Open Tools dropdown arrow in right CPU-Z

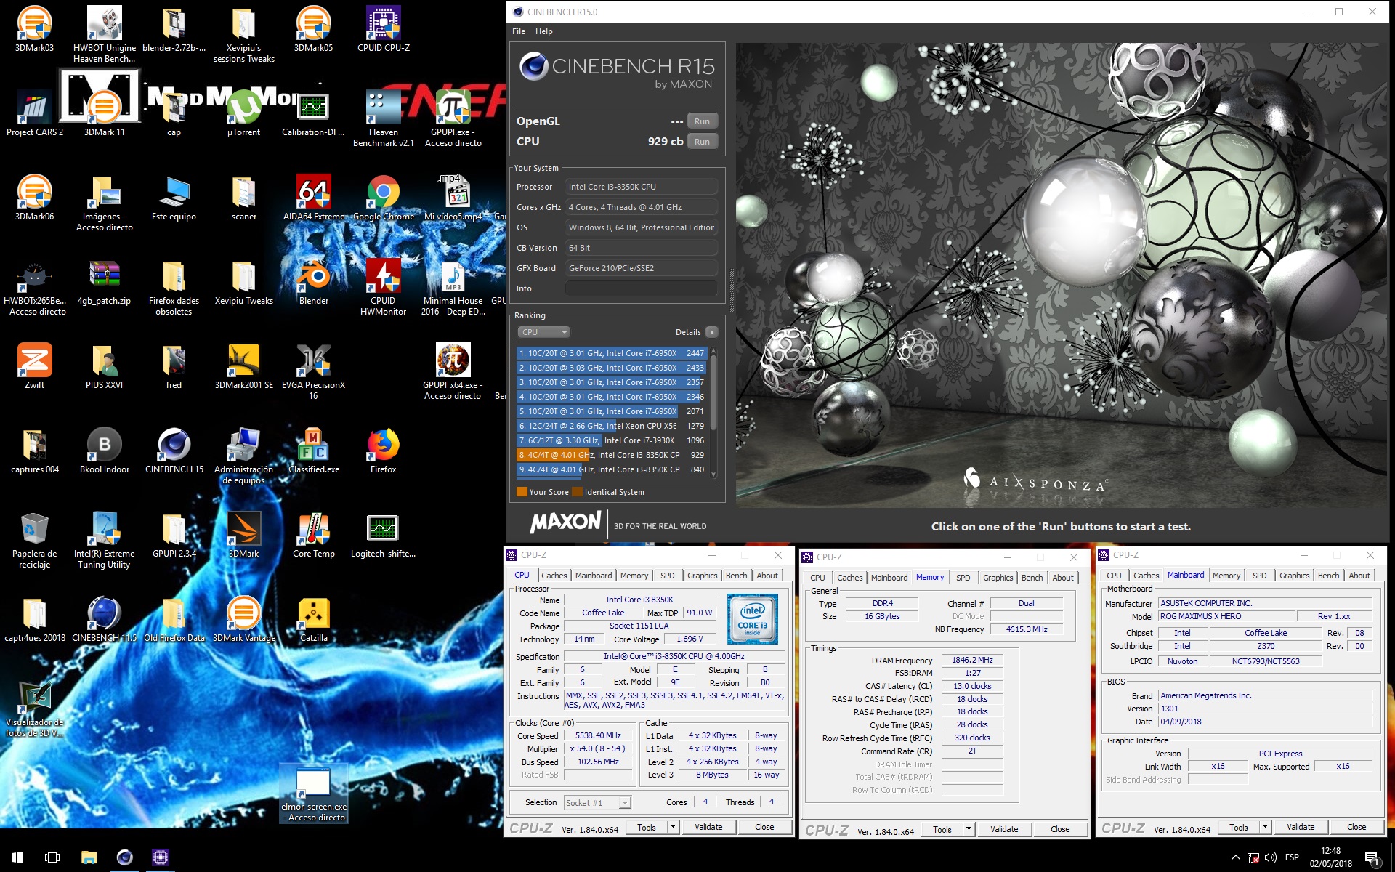point(1265,827)
